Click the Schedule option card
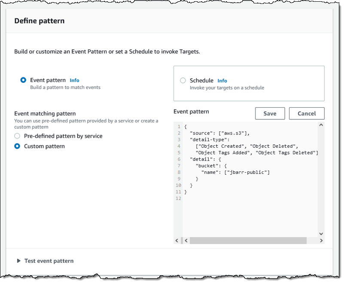 coord(249,83)
